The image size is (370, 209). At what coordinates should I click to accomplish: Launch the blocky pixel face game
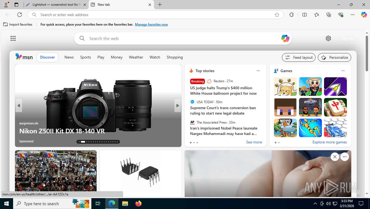(x=285, y=107)
